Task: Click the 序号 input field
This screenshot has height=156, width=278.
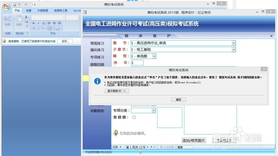Action: [x=137, y=63]
